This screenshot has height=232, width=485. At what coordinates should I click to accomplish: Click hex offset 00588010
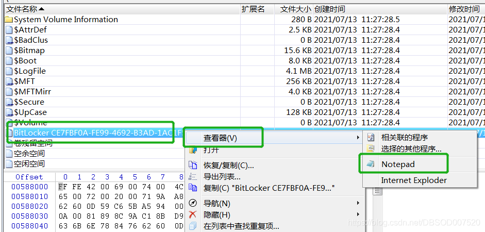30,197
